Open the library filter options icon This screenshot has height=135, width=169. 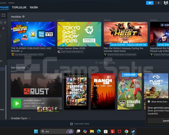(3, 29)
